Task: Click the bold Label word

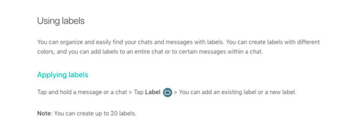Action: tap(153, 92)
